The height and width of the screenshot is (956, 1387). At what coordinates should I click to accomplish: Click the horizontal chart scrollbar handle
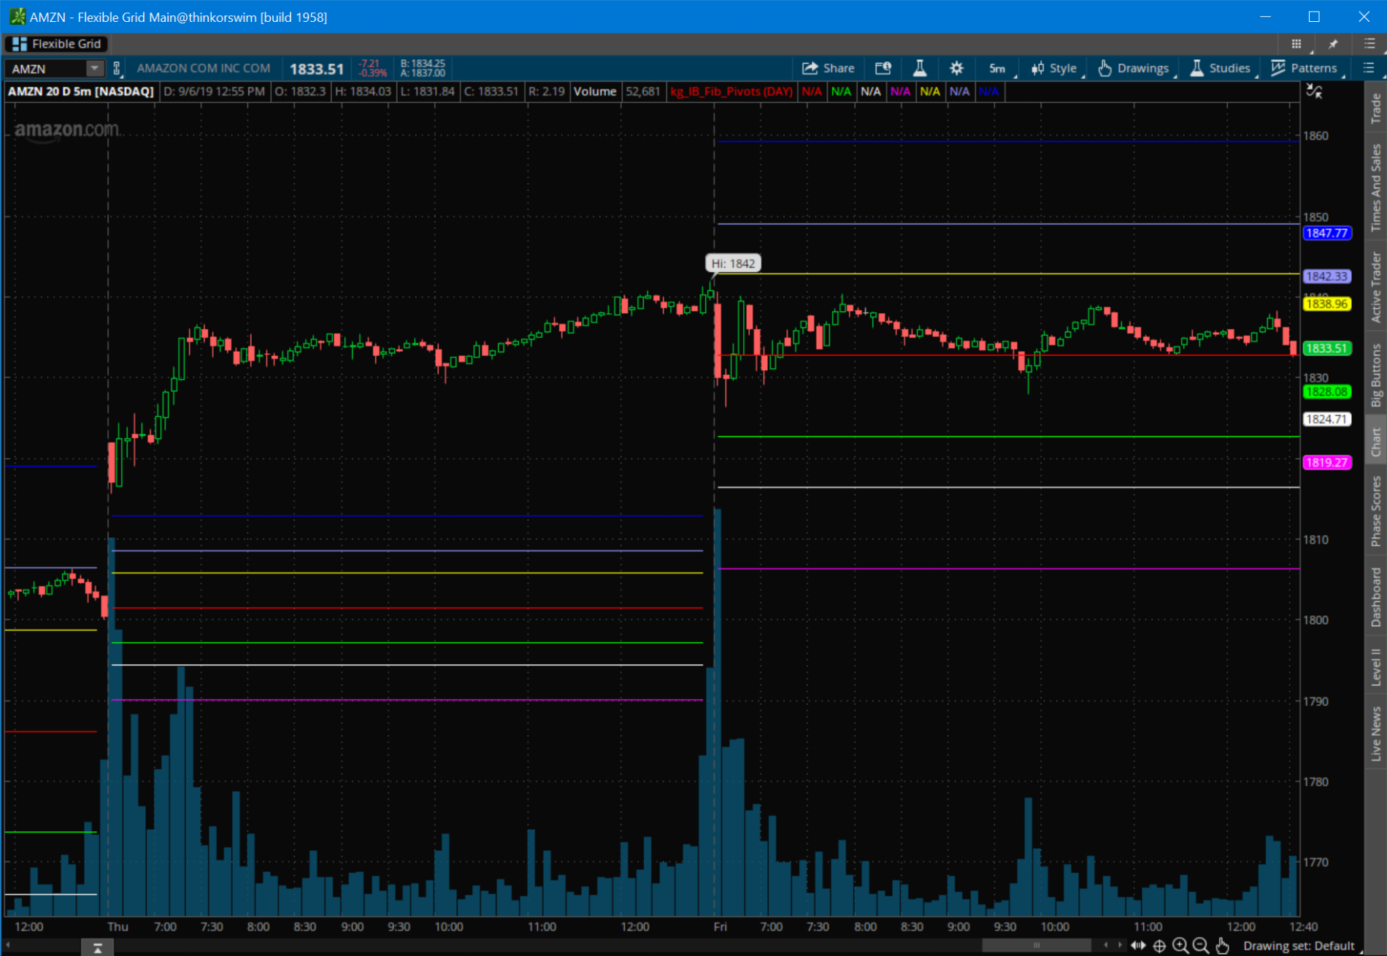[1036, 946]
